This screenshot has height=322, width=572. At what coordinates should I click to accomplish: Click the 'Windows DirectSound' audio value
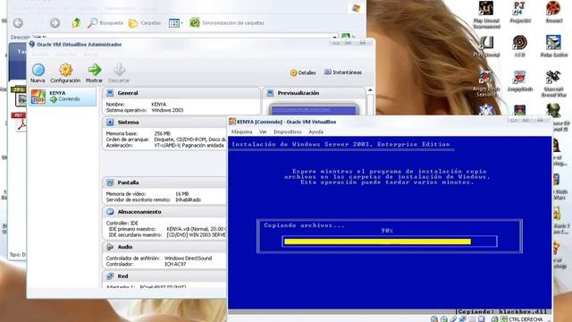tap(188, 258)
